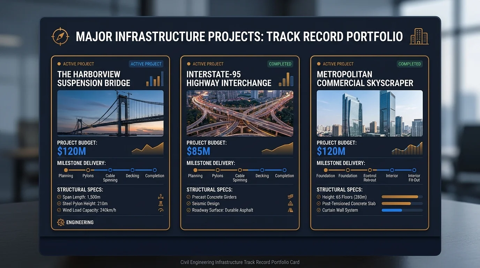
Task: Select the Interior milestone node on Skyscraper card
Action: point(392,170)
